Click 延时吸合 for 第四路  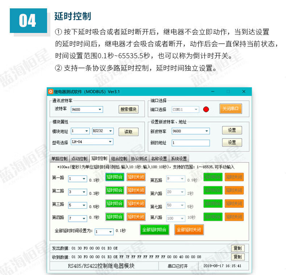[x=115, y=217]
